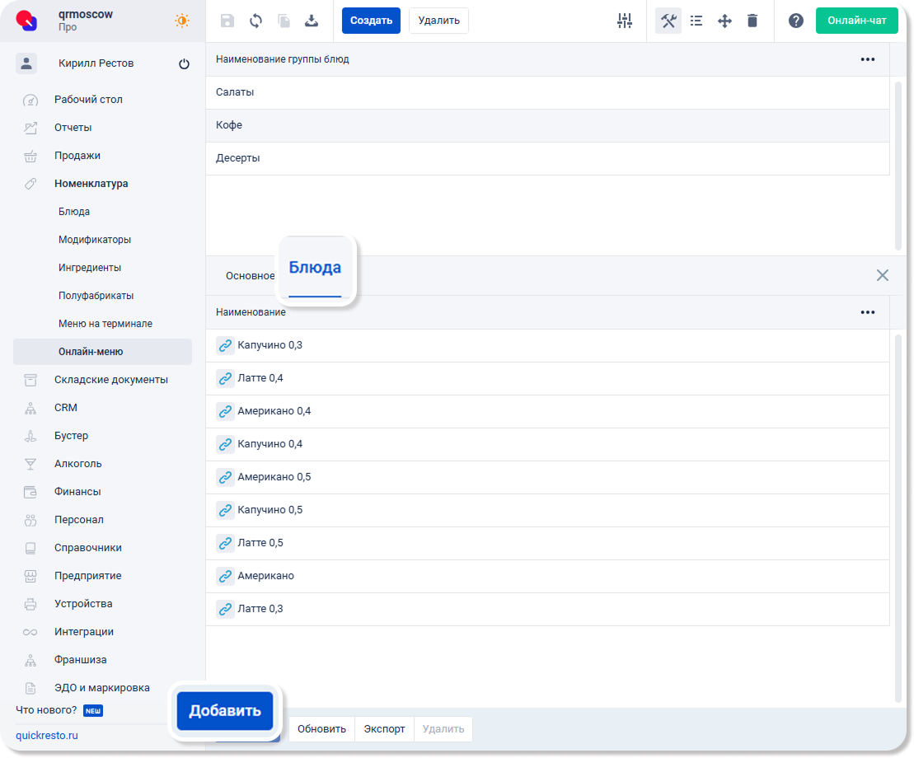Open the Модификаторы menu item
This screenshot has height=758, width=914.
[95, 240]
